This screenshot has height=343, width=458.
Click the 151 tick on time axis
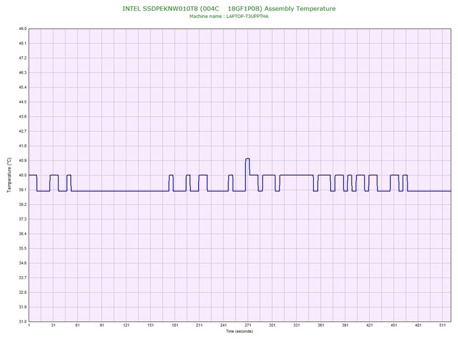pyautogui.click(x=150, y=325)
